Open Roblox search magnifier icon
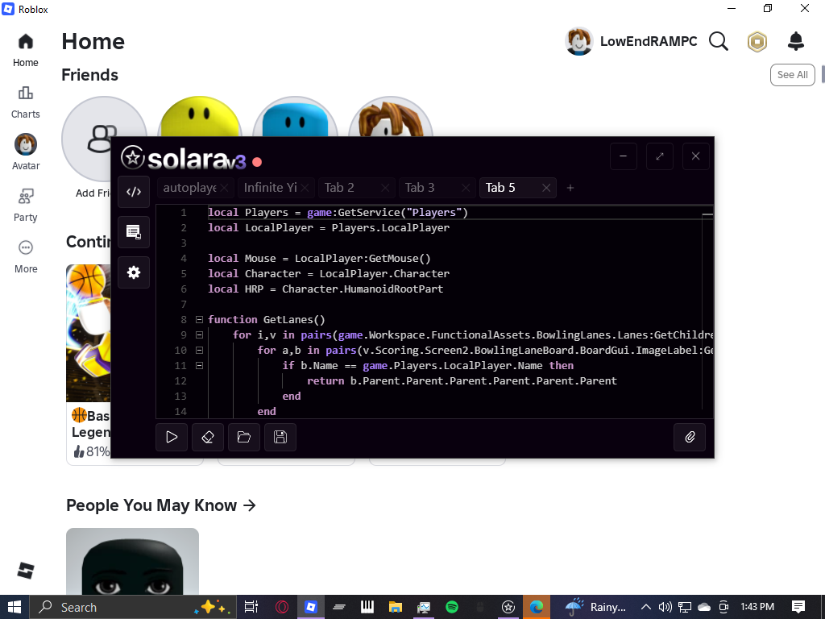 (x=718, y=41)
